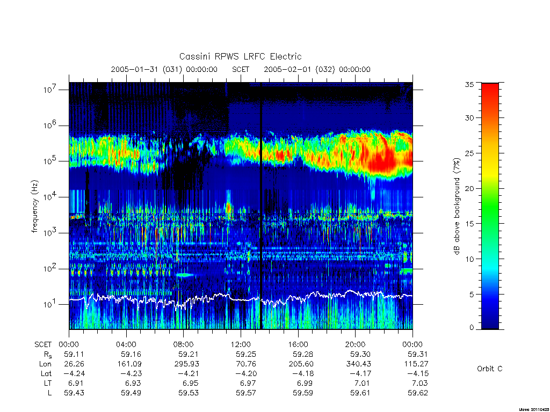This screenshot has width=550, height=412.
Task: Select the latitude value "-4.20"
Action: 246,373
